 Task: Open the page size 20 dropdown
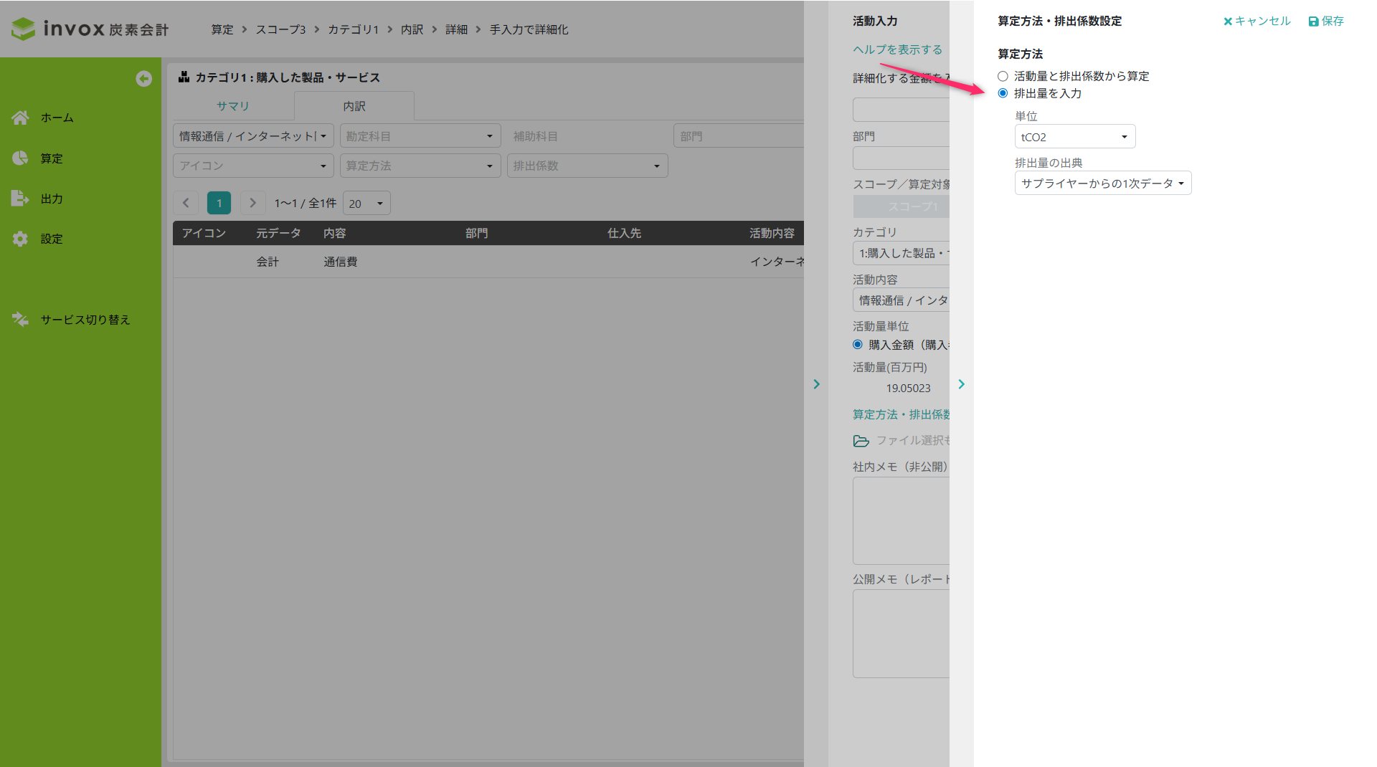[x=366, y=203]
